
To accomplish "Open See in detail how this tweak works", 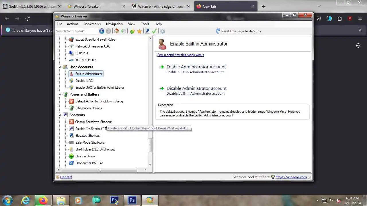I will click(x=181, y=55).
